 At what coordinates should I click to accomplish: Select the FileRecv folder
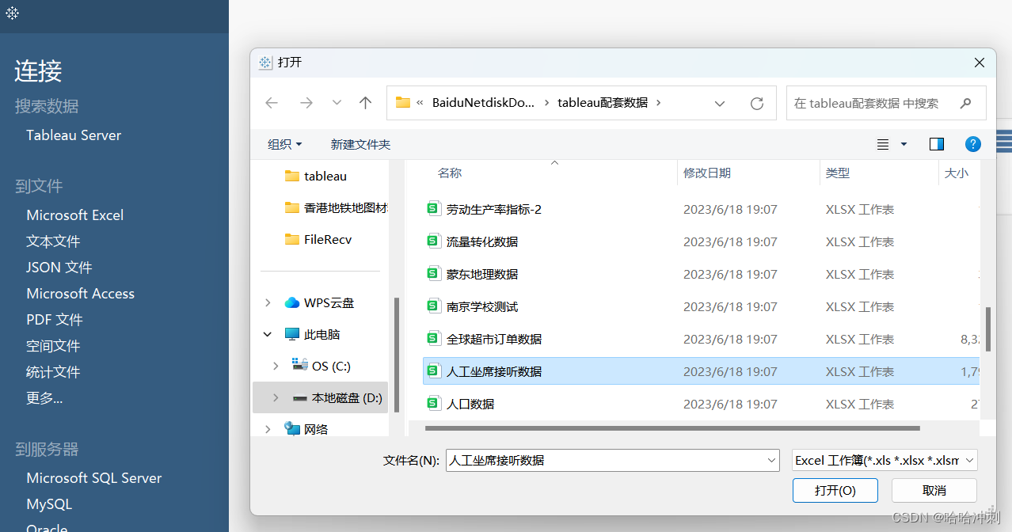[x=318, y=239]
